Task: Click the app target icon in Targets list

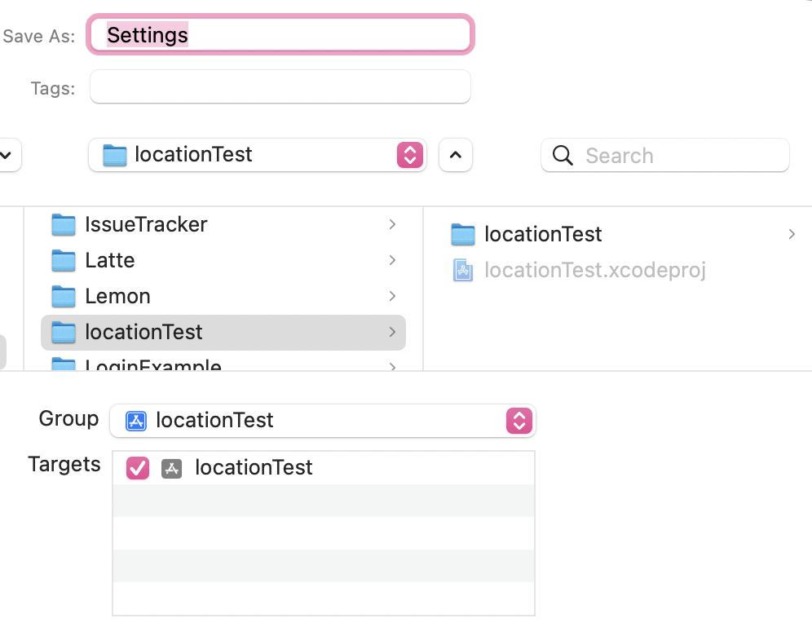Action: 171,468
